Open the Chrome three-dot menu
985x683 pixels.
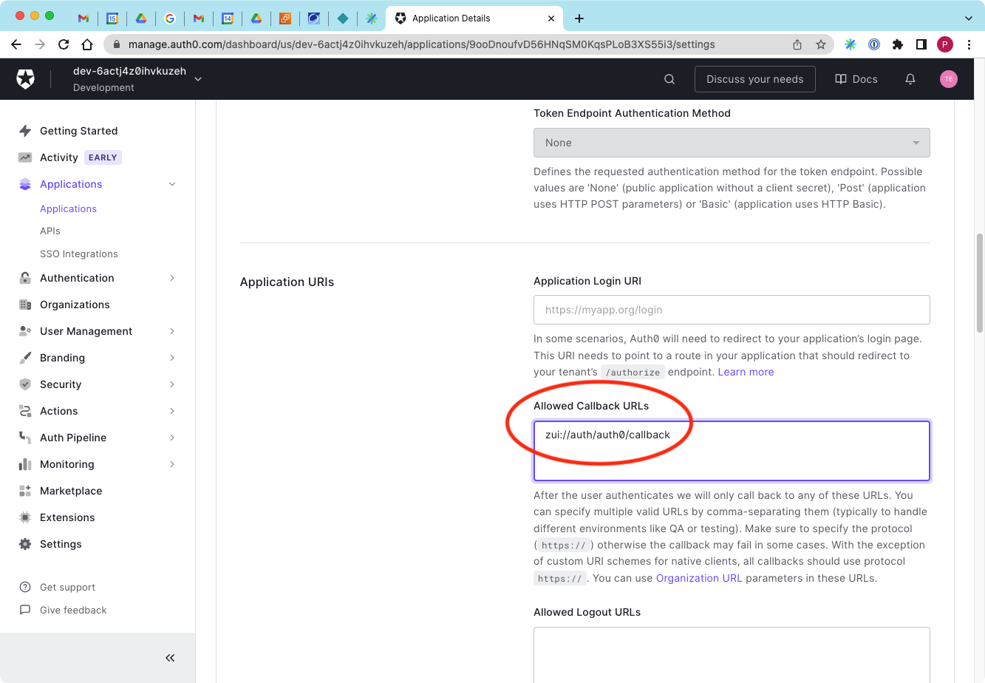[969, 44]
